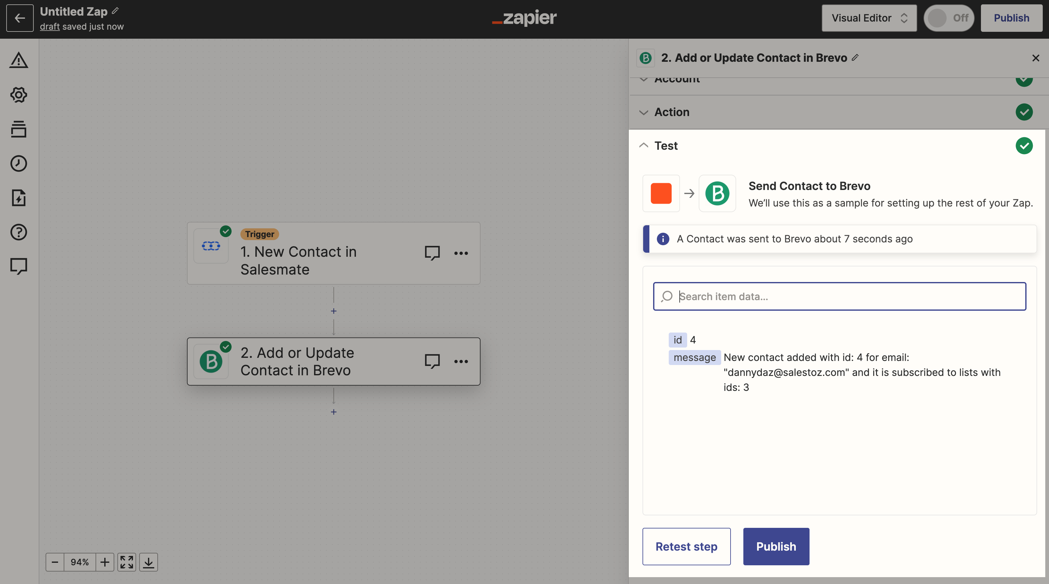The height and width of the screenshot is (584, 1049).
Task: Rename the step using the panel pencil icon
Action: click(855, 57)
